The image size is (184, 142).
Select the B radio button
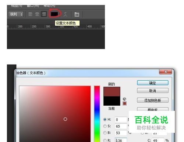105,133
